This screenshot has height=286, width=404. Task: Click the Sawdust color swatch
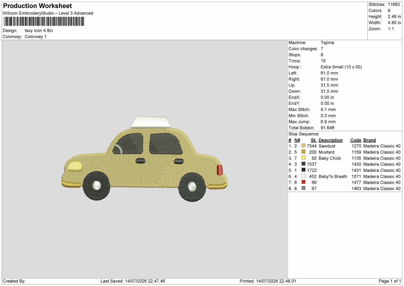[303, 146]
